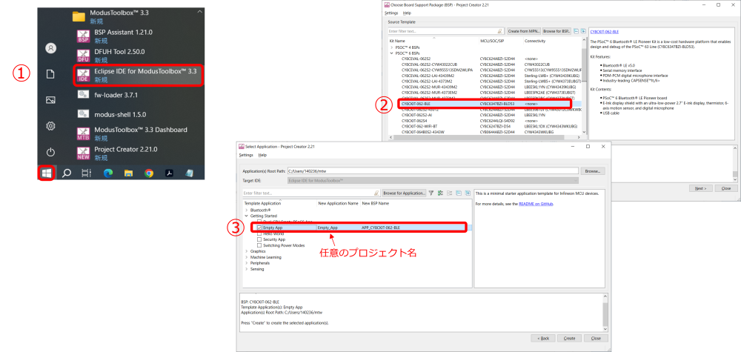Open taskbar Search magnifier
The image size is (741, 352).
pos(67,173)
